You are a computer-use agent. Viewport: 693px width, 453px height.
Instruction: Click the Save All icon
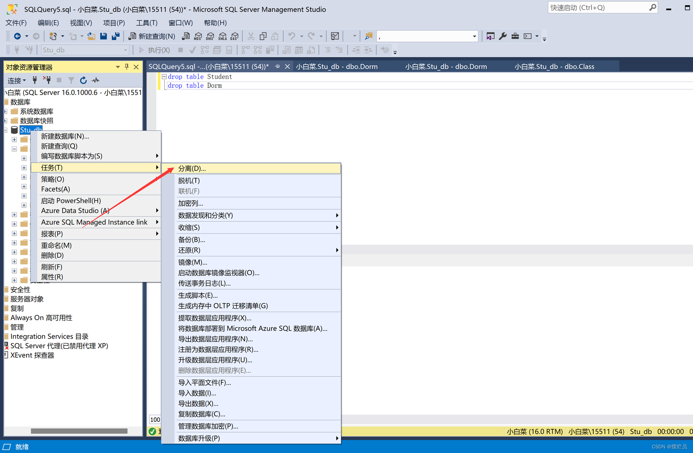(x=116, y=36)
